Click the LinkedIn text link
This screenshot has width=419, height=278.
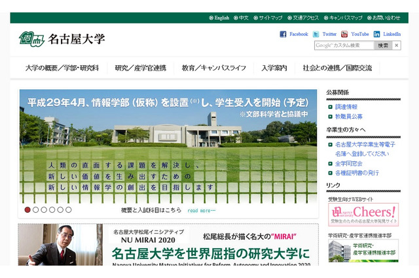point(392,34)
